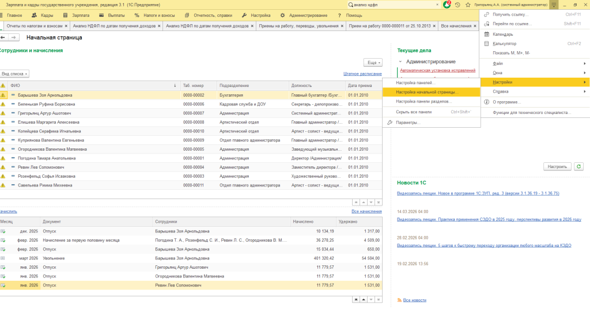Collapse the Администрирование section
Image resolution: width=590 pixels, height=309 pixels.
(400, 62)
